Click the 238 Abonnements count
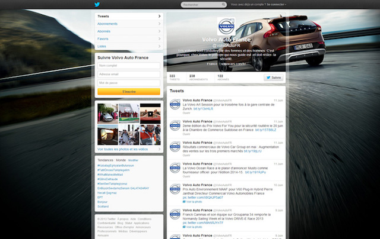Screen dimensions: 380x239 click(x=198, y=77)
